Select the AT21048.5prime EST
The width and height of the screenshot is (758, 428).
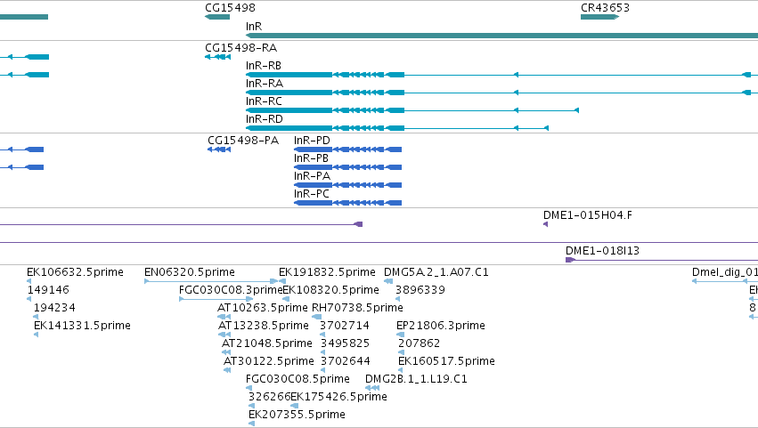click(267, 344)
